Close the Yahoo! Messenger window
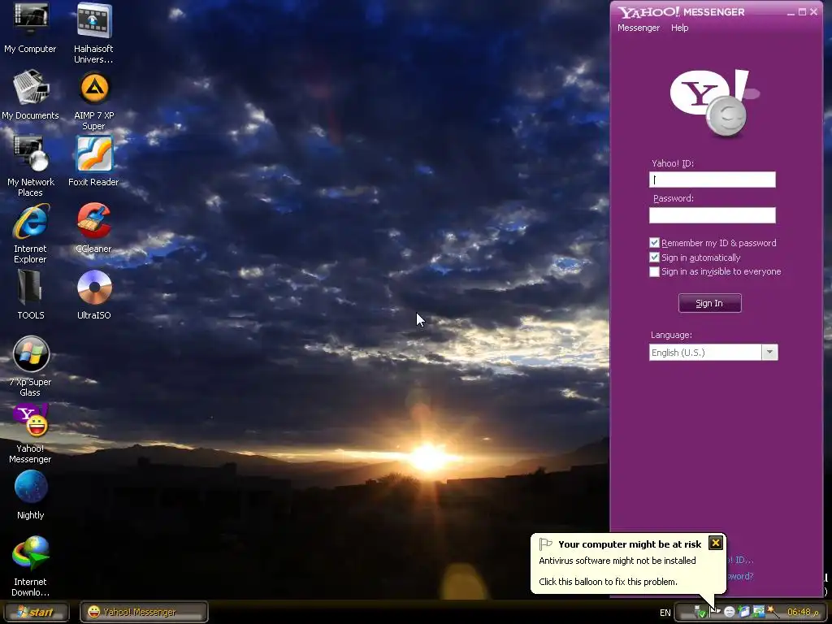This screenshot has height=624, width=832. pos(814,11)
